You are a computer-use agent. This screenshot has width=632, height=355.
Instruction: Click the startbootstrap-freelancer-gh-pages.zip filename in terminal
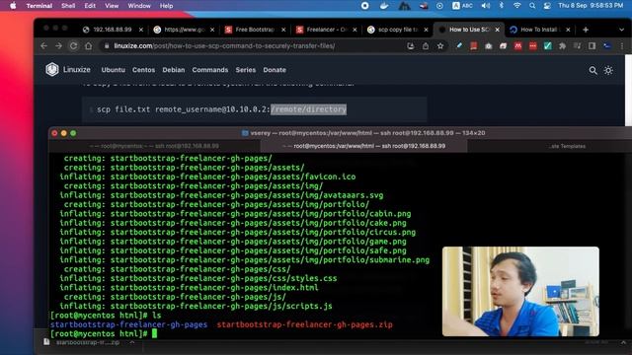(x=305, y=324)
